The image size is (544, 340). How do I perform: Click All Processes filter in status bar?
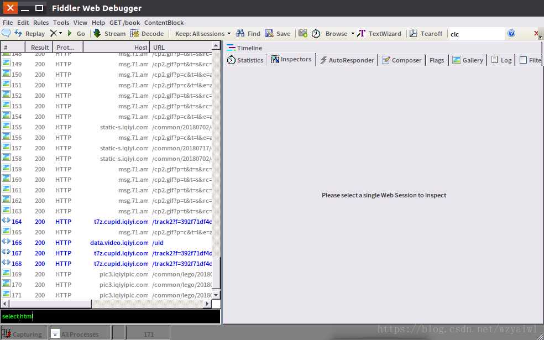pyautogui.click(x=80, y=334)
